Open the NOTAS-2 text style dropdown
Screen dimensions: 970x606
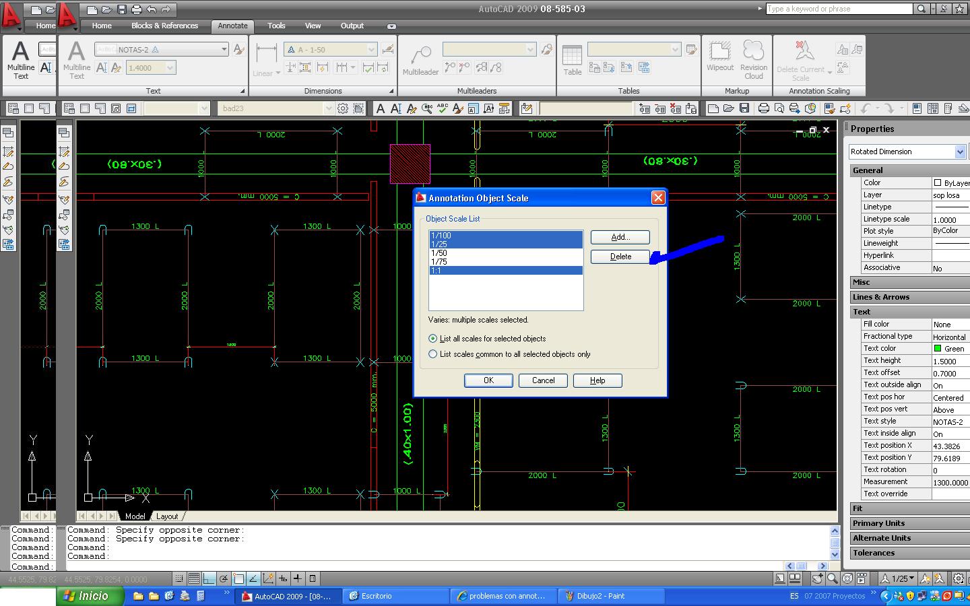224,49
